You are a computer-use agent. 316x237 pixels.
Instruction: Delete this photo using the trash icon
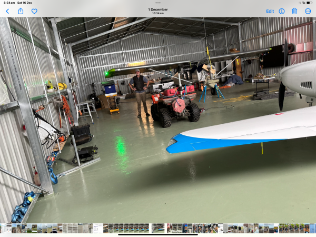(294, 11)
